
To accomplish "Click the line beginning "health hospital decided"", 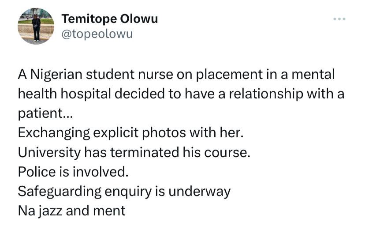I will click(x=181, y=94).
